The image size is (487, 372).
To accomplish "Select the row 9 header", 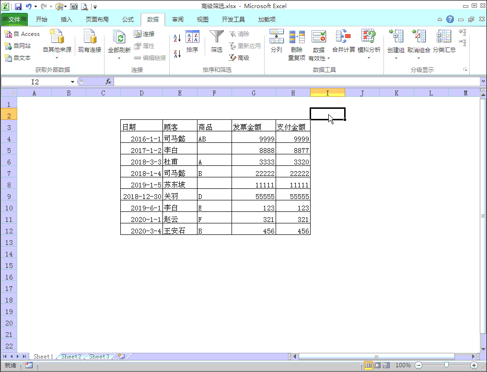I will click(9, 196).
